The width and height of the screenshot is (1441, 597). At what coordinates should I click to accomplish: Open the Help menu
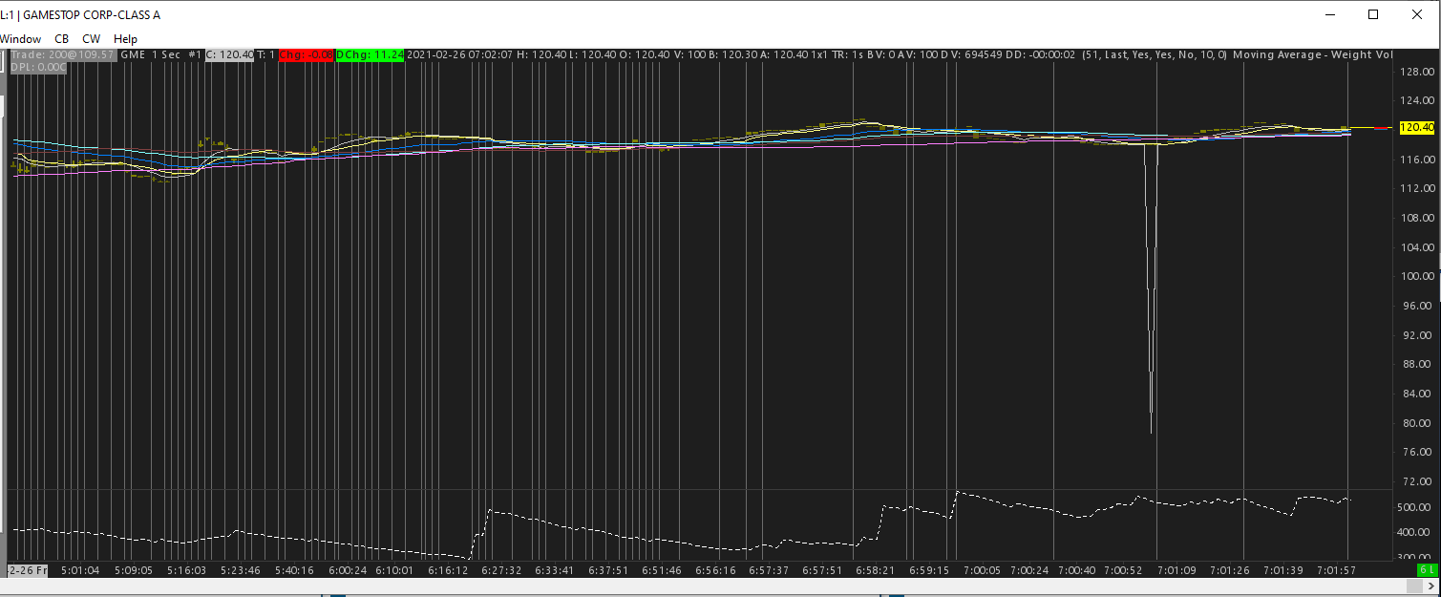[x=125, y=39]
